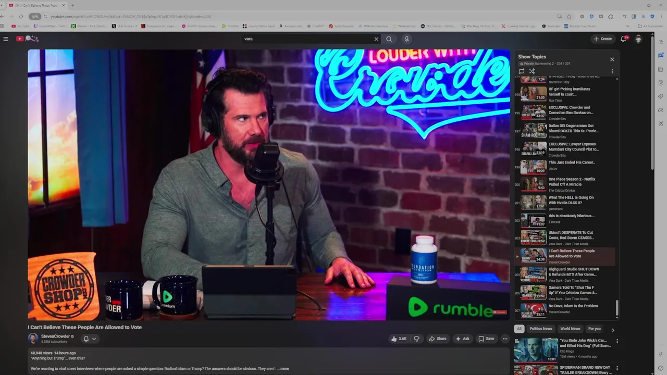Toggle playlist shuffle
Viewport: 667px width, 375px height.
[532, 71]
